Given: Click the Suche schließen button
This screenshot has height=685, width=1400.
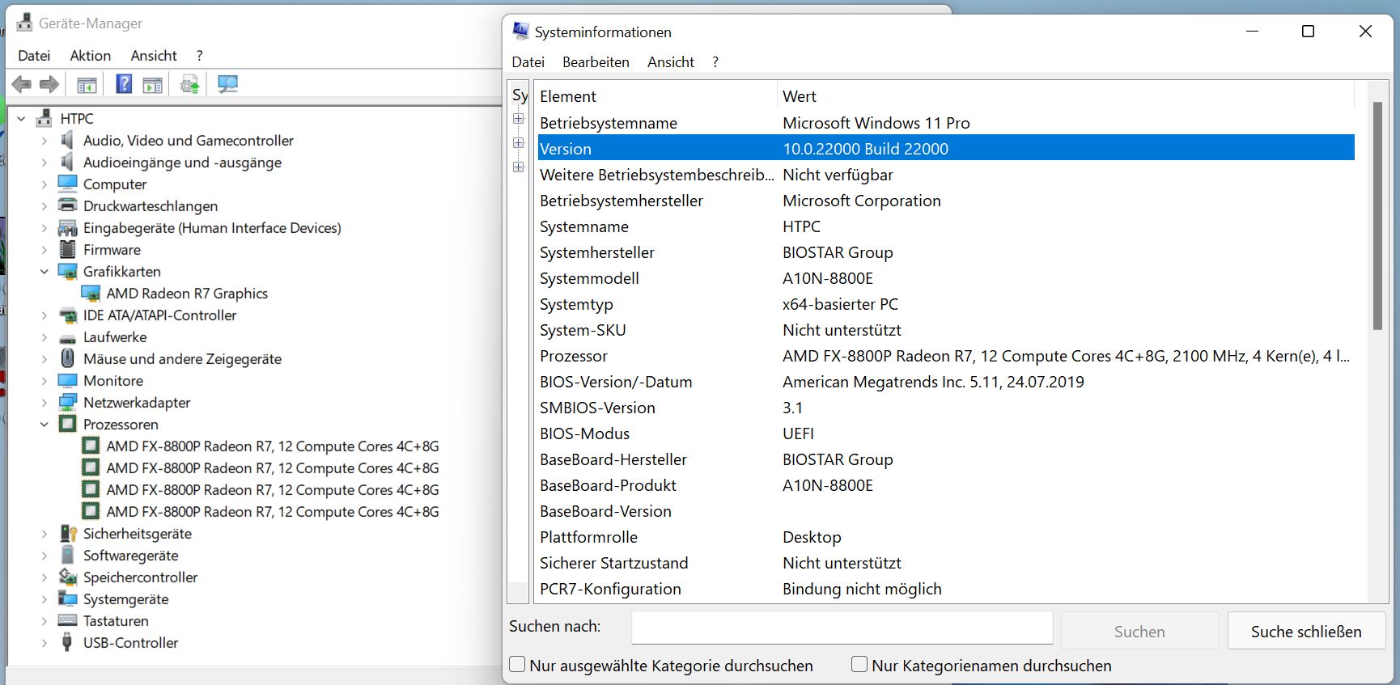Looking at the screenshot, I should [x=1306, y=631].
